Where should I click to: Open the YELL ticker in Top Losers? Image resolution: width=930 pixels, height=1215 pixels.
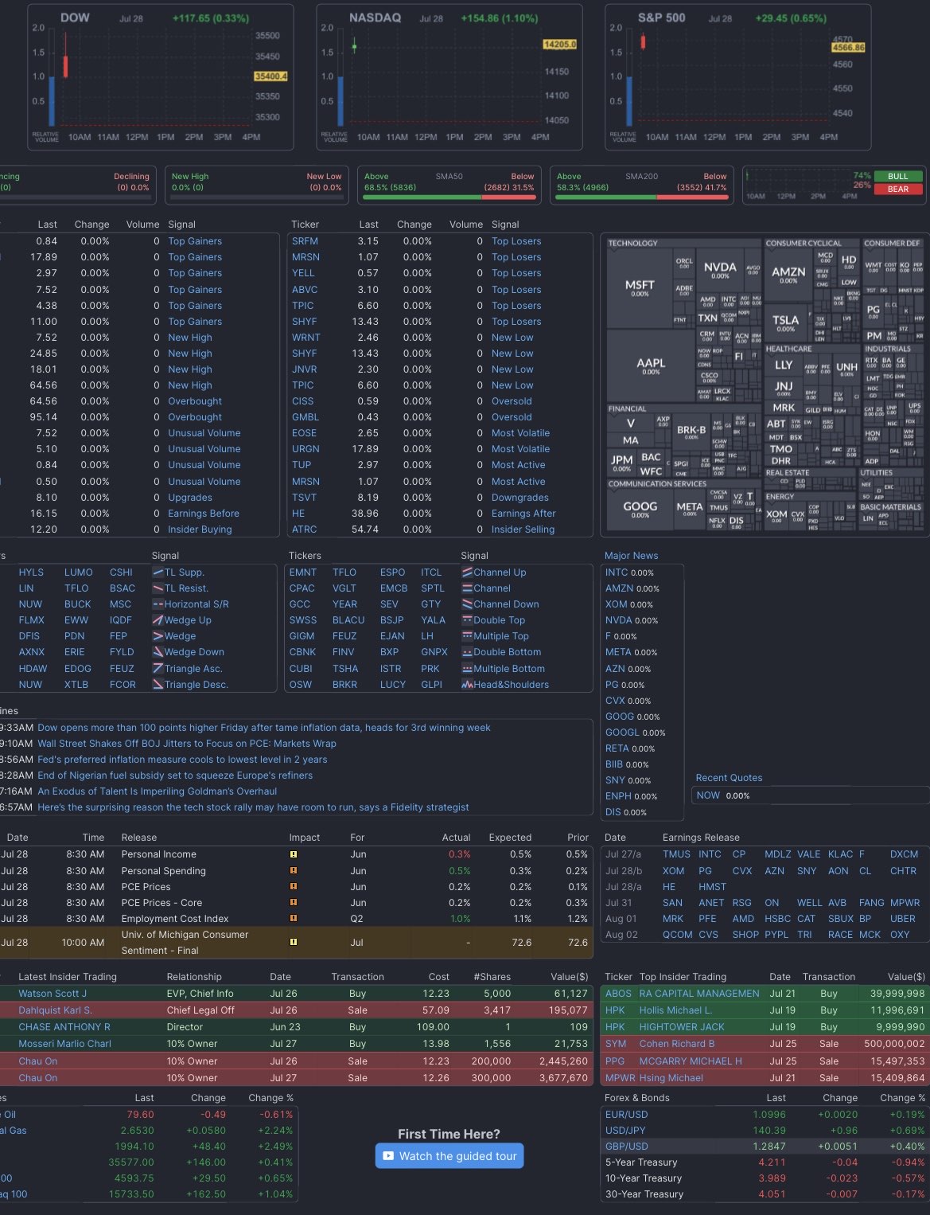(x=303, y=273)
